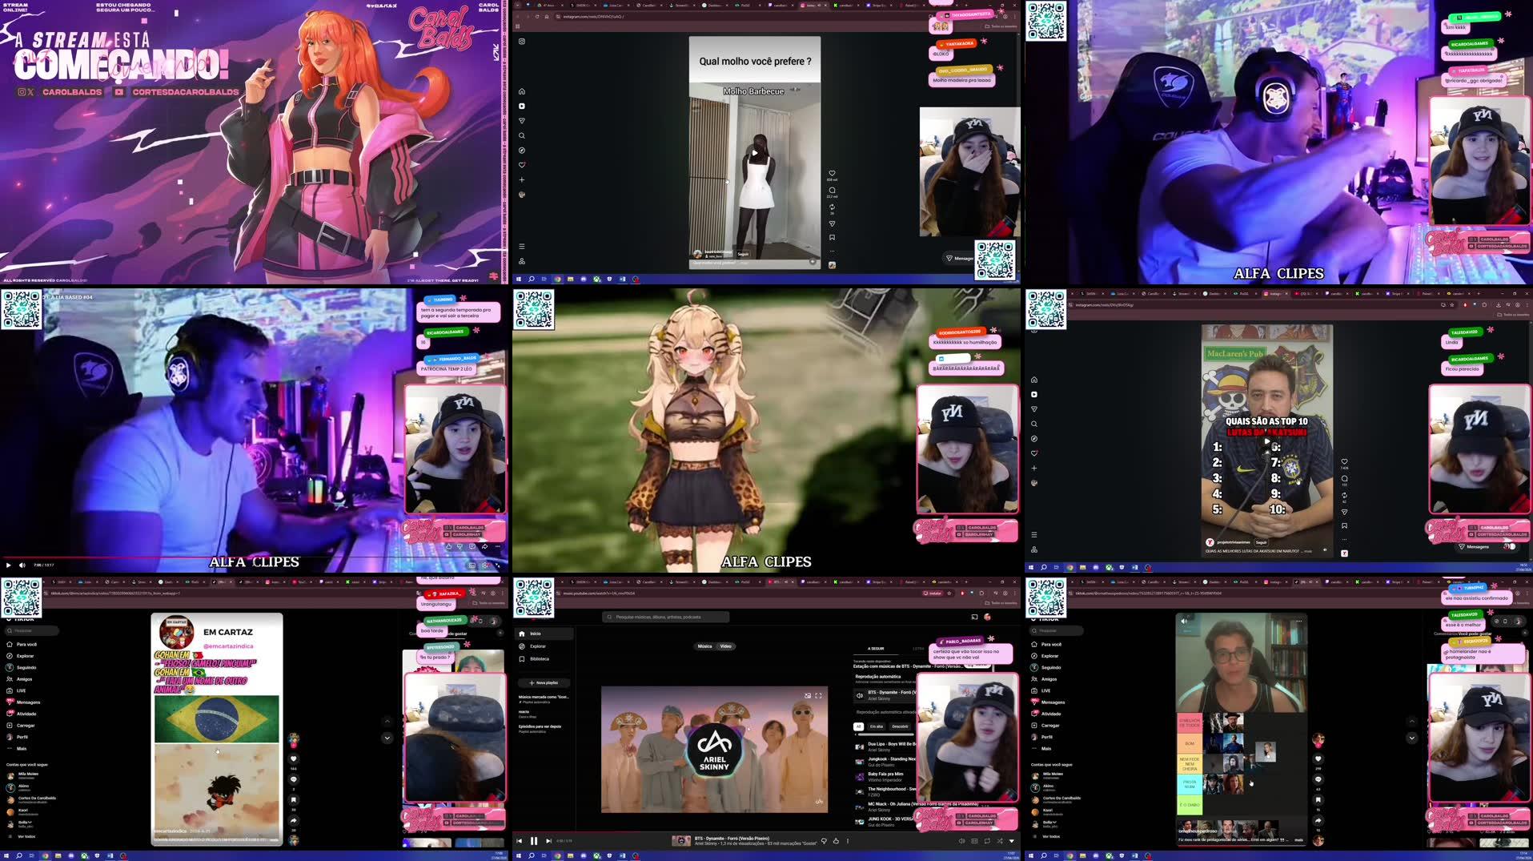
Task: Open the three-dot menu in the playback bar
Action: 849,841
